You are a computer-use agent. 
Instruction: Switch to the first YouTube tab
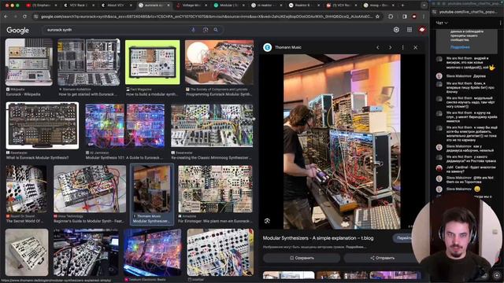pos(41,6)
